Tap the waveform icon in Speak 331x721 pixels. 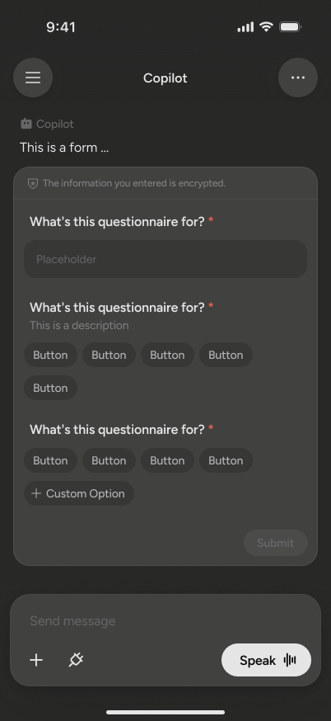point(290,660)
